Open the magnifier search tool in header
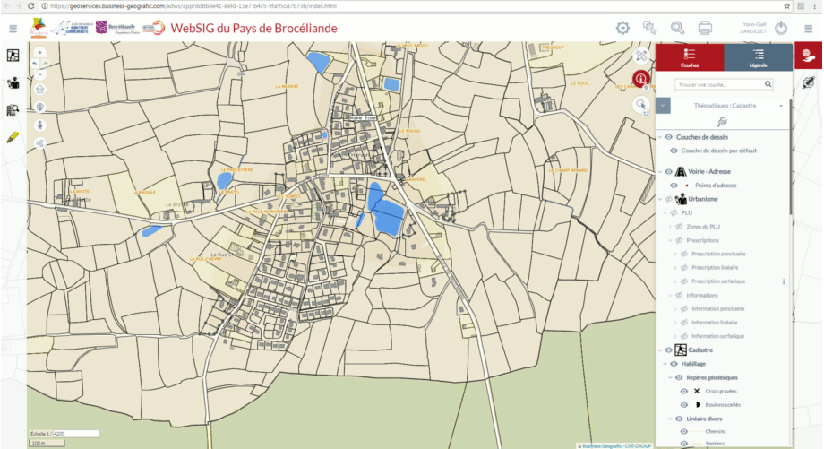Image resolution: width=824 pixels, height=449 pixels. coord(677,28)
